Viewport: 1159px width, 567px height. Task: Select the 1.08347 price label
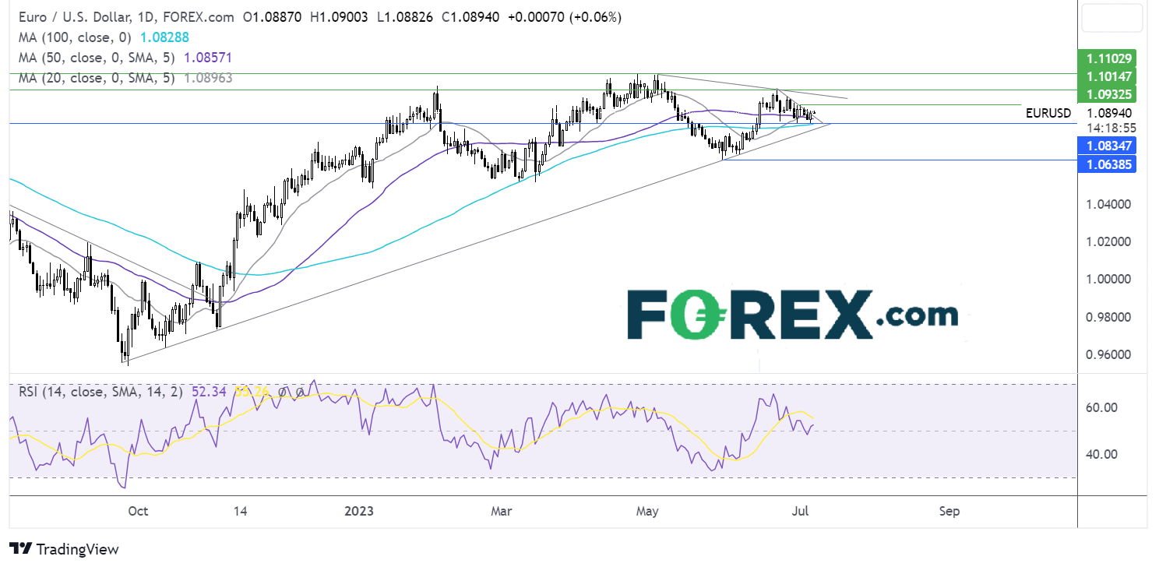coord(1109,145)
